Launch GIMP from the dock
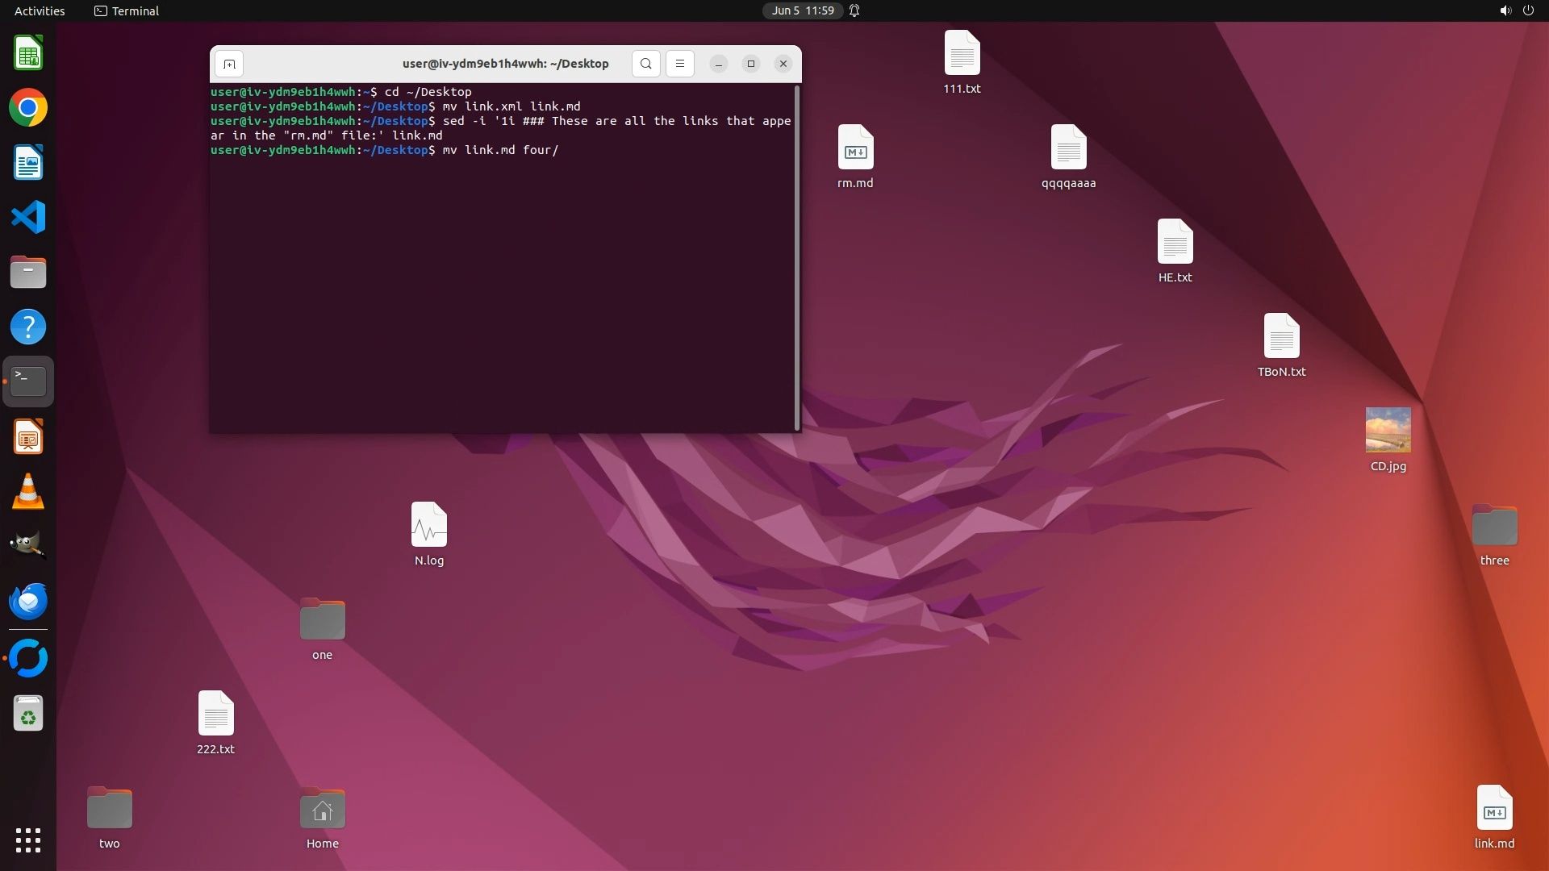 (28, 545)
